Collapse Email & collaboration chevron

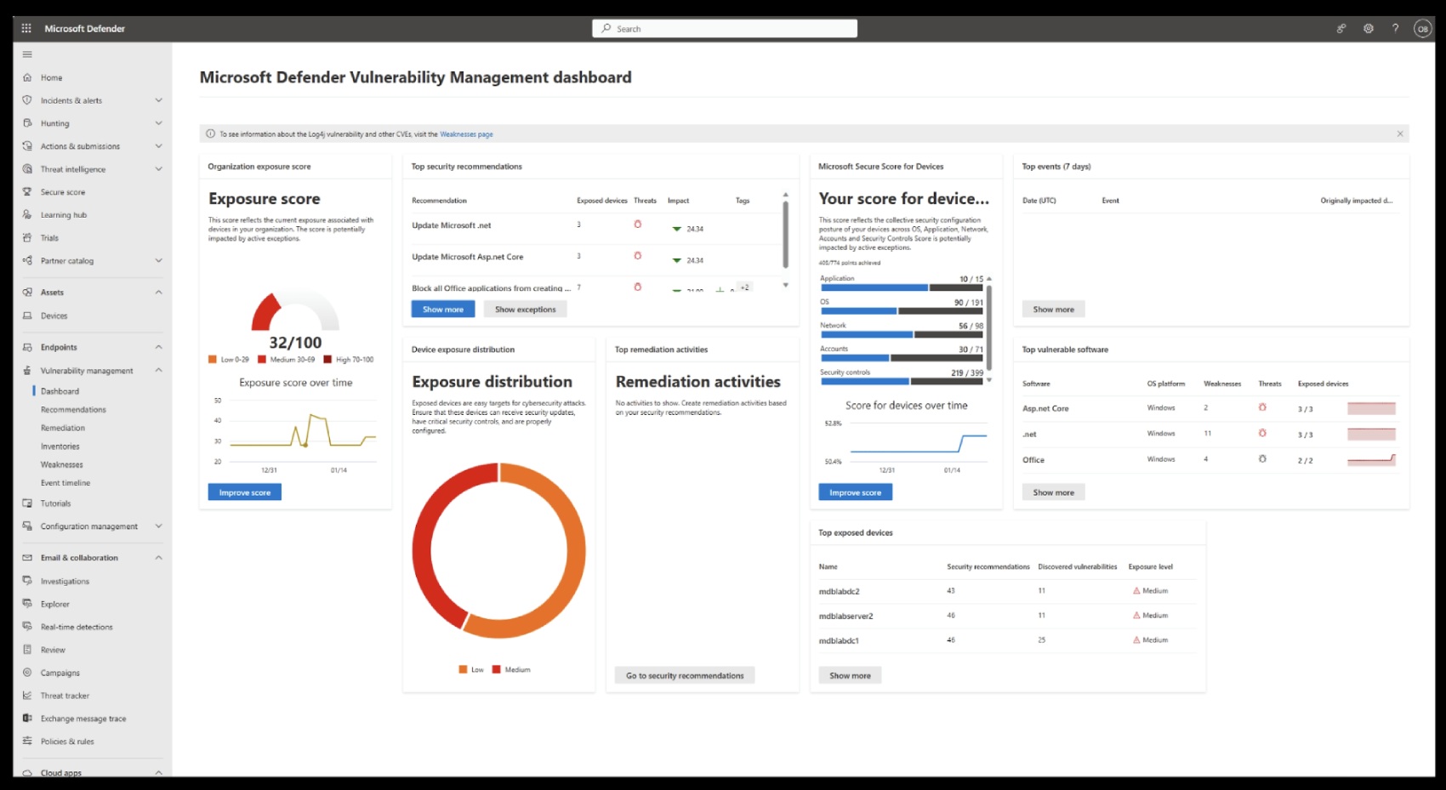[x=158, y=558]
